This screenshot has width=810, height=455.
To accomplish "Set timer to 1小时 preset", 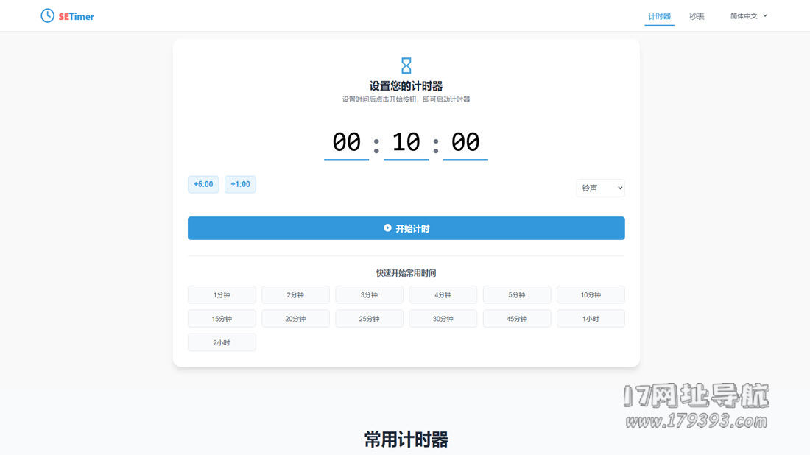I will [590, 319].
